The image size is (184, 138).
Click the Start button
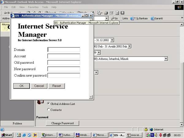(7, 135)
